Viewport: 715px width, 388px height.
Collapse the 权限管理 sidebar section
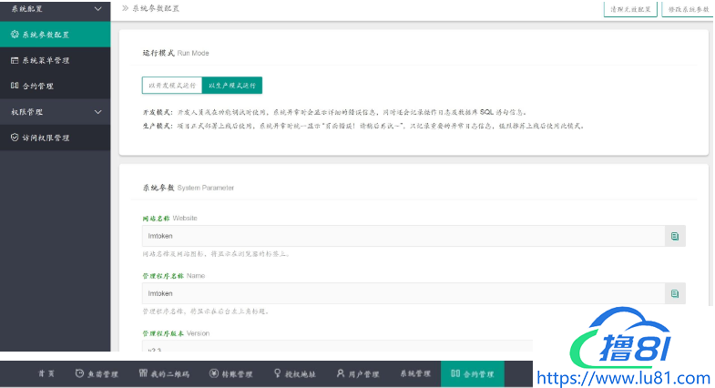tap(98, 112)
